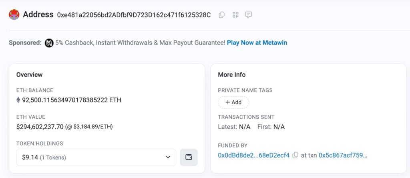Copy the Funded By address
This screenshot has height=178, width=410.
pyautogui.click(x=295, y=155)
